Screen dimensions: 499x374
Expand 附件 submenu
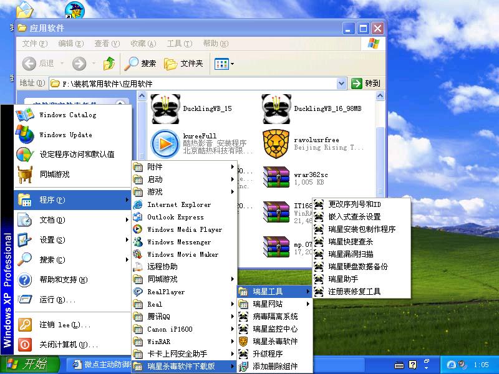point(184,166)
